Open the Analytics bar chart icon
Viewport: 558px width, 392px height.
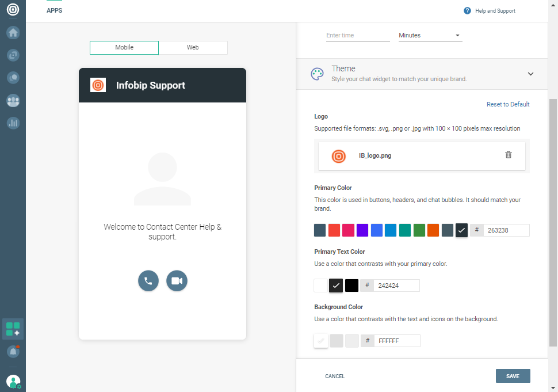tap(13, 123)
